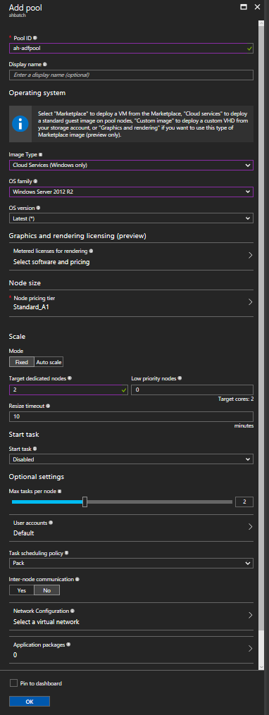Click the info icon beside Image Type
The height and width of the screenshot is (715, 269).
tap(41, 155)
